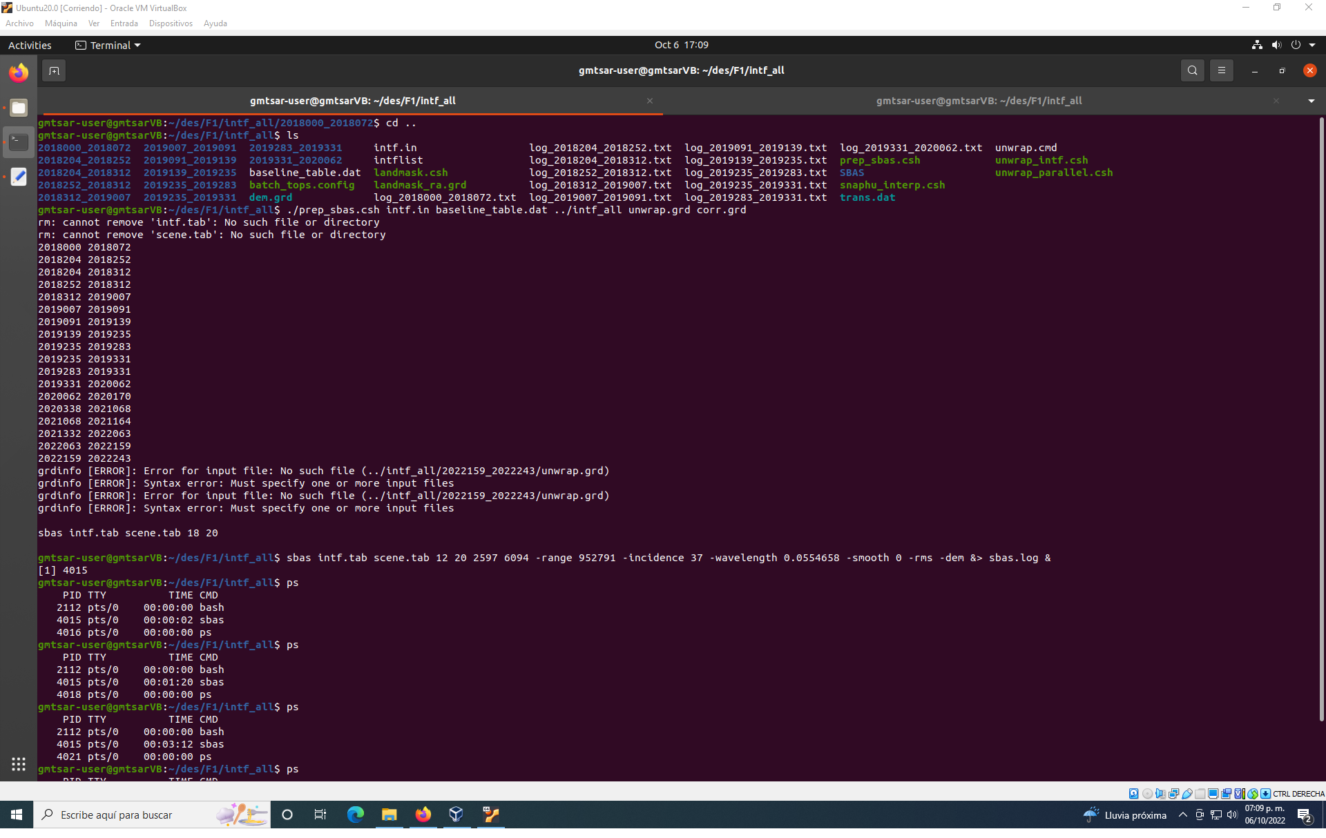Switch to the second gmtsar-user terminal tab
The image size is (1326, 838).
tap(979, 100)
